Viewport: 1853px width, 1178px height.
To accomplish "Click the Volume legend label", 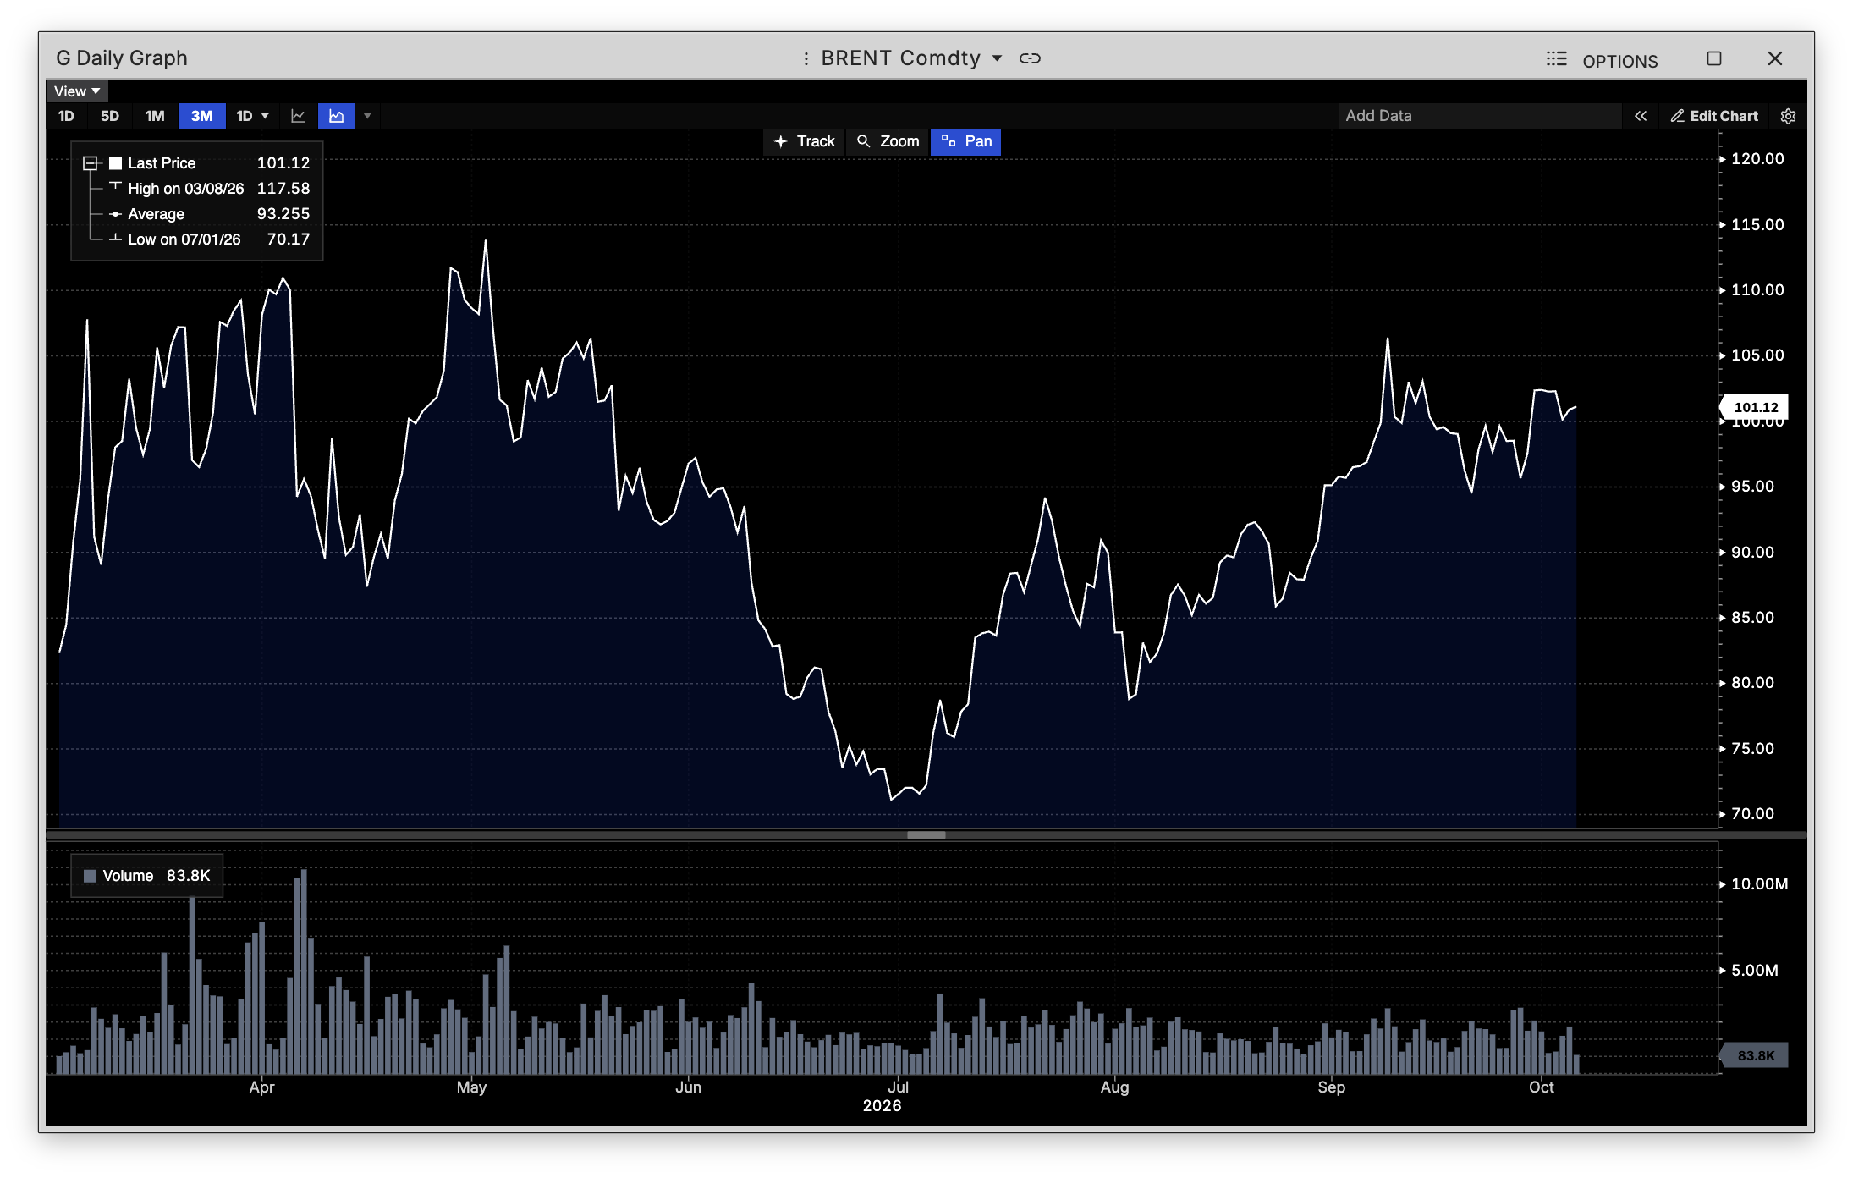I will click(128, 876).
